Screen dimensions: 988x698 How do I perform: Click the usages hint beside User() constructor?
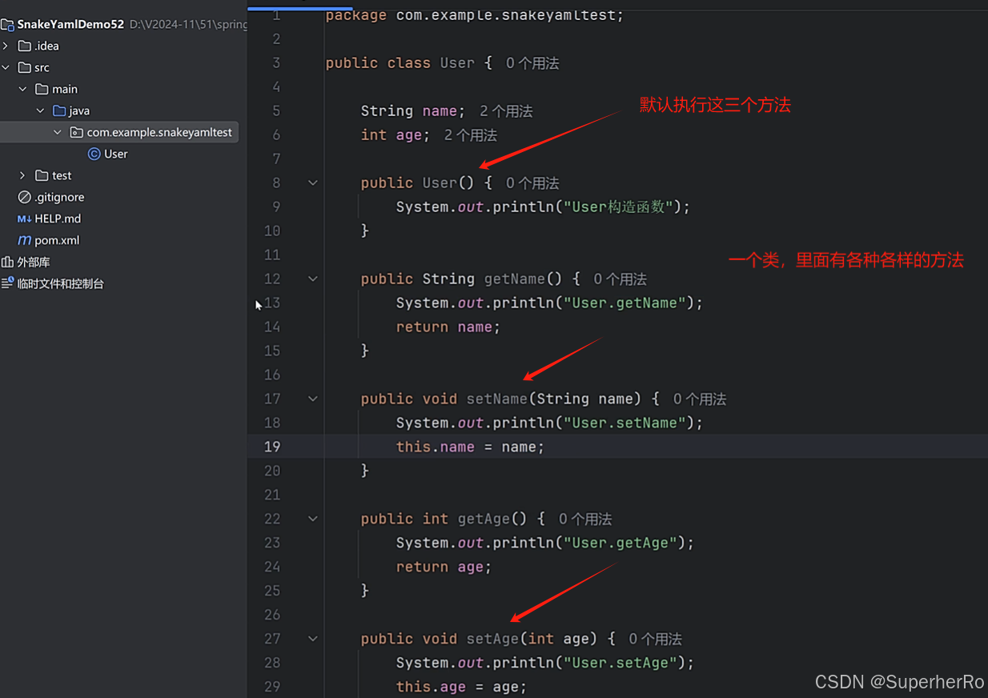tap(532, 183)
